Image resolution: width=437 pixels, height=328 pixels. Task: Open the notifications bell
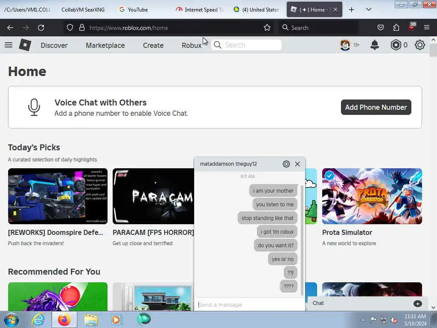point(375,45)
